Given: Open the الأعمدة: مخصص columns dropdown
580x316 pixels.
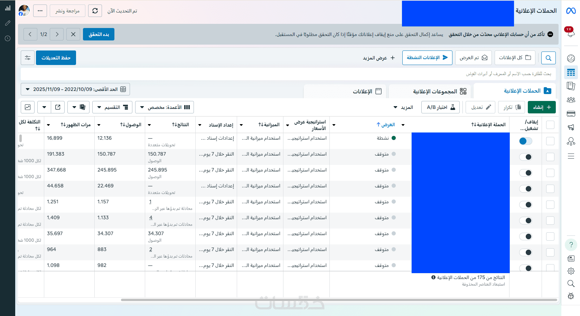Looking at the screenshot, I should [x=165, y=107].
